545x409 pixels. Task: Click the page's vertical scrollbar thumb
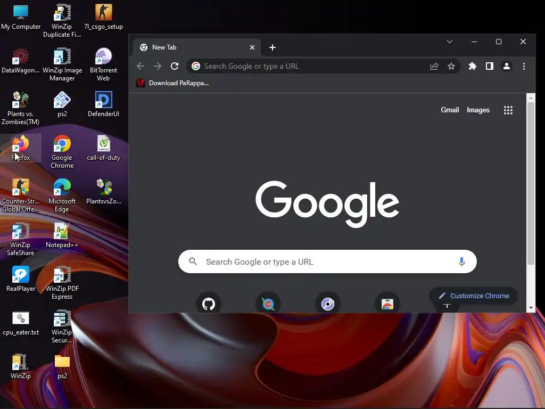click(531, 183)
